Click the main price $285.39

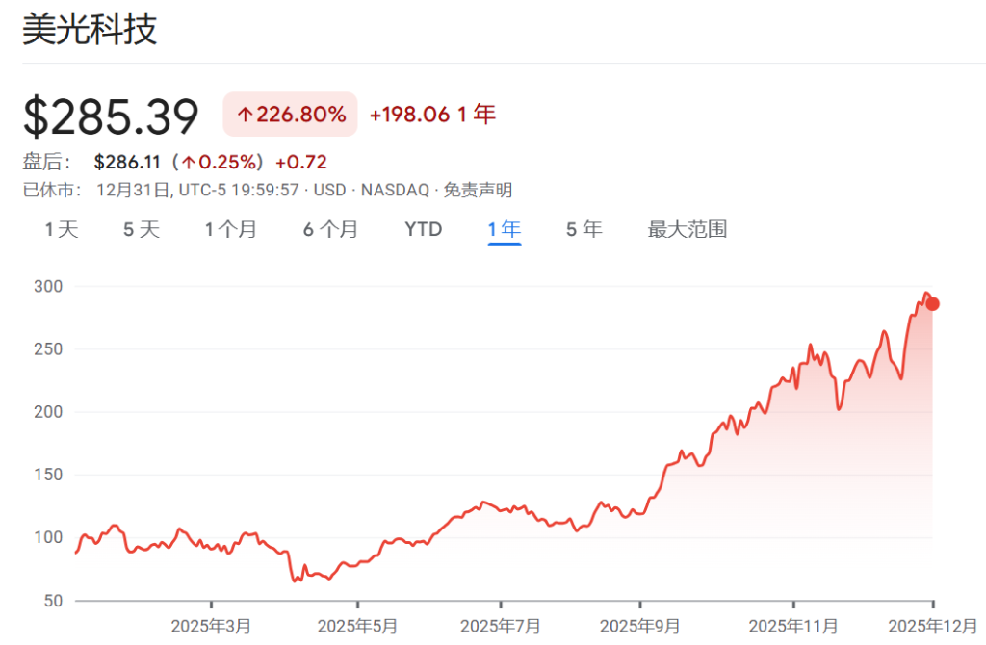[110, 115]
